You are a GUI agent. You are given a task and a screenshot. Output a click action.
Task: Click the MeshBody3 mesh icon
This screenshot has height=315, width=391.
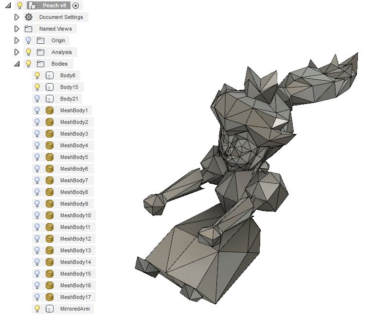coord(50,134)
